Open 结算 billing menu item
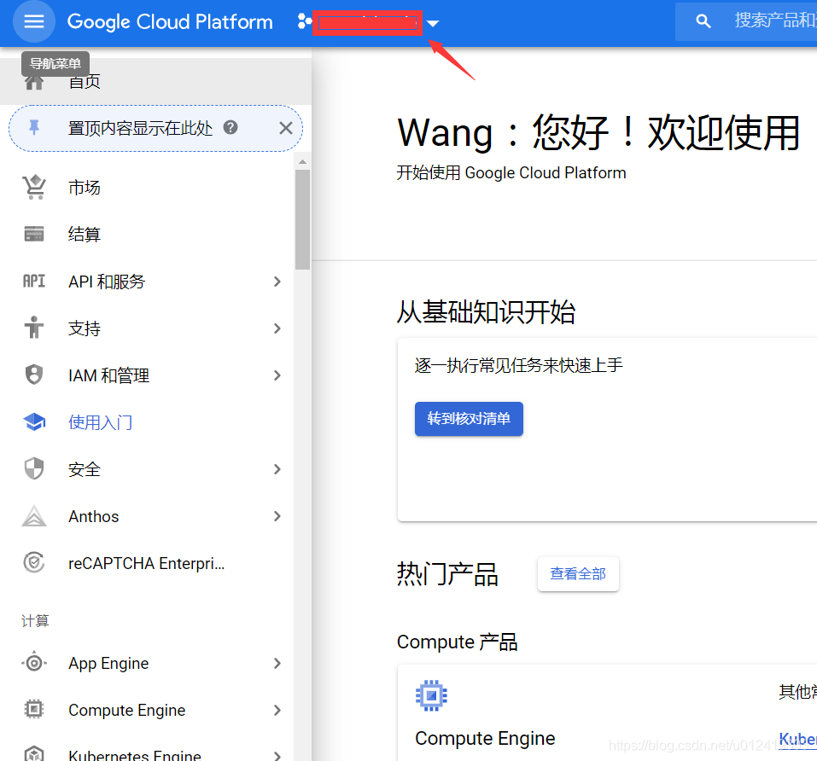The width and height of the screenshot is (817, 761). tap(85, 235)
